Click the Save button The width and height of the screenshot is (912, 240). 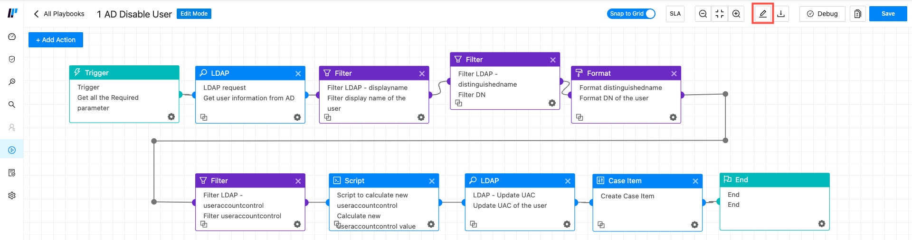tap(888, 14)
